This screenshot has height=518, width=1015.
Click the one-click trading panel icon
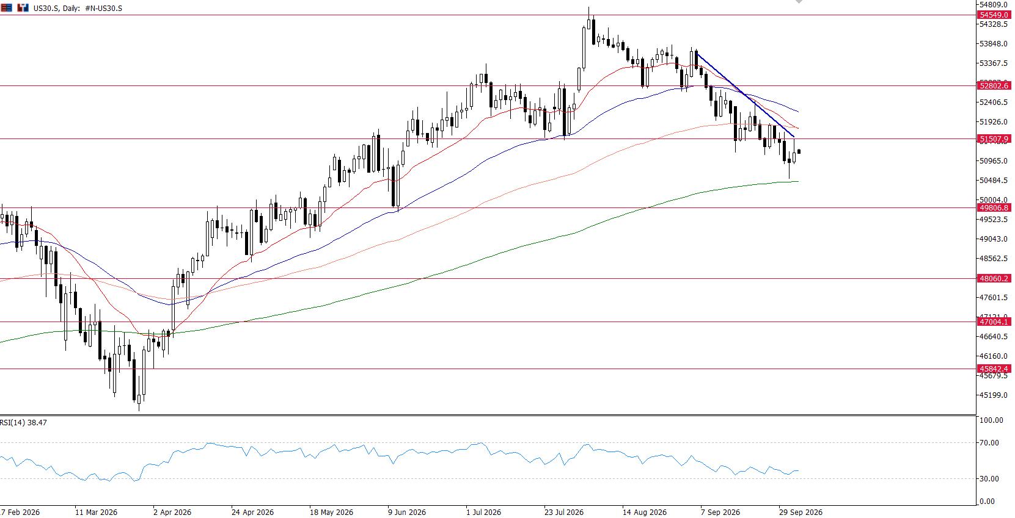tap(23, 8)
